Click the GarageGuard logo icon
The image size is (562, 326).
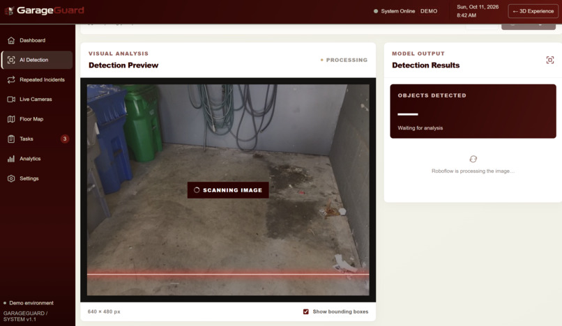(x=9, y=10)
